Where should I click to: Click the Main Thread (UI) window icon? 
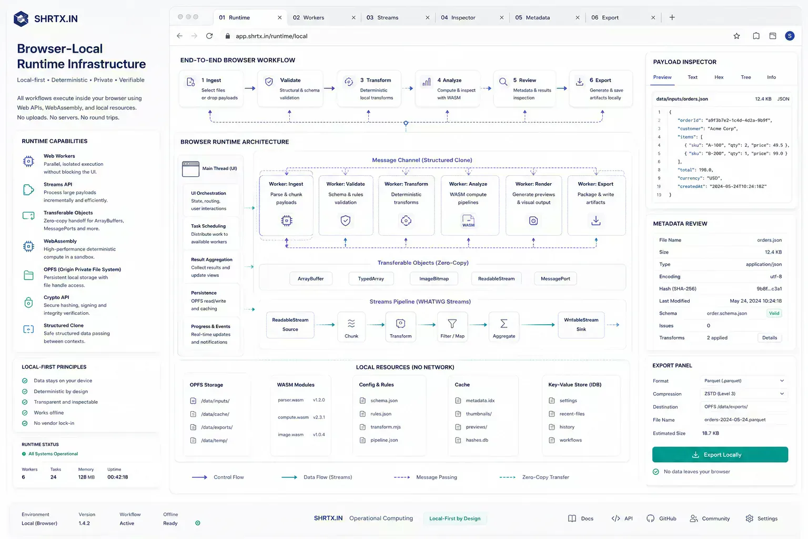[x=190, y=169]
